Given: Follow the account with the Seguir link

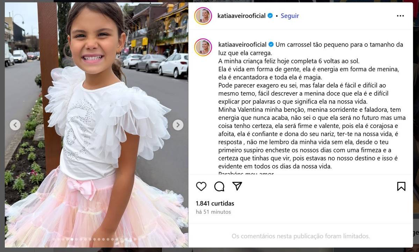Looking at the screenshot, I should coord(290,16).
